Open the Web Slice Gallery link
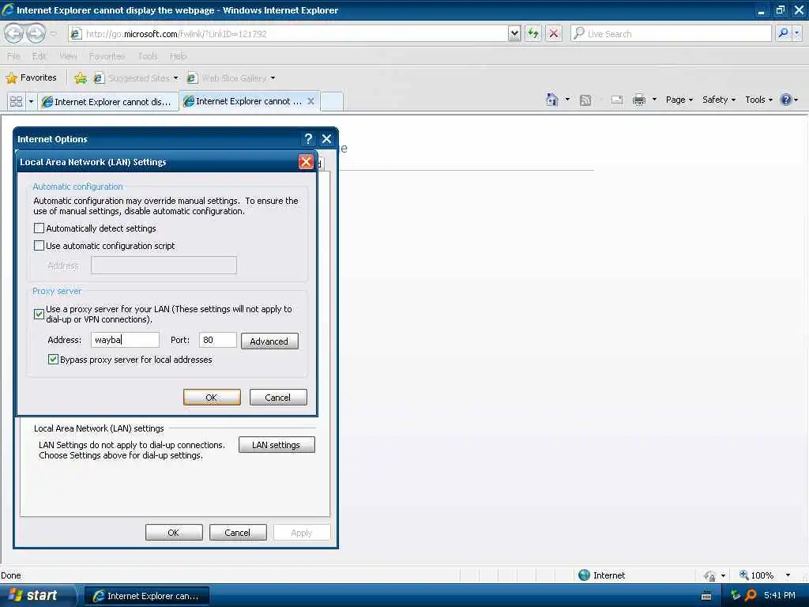The width and height of the screenshot is (809, 607). 231,78
